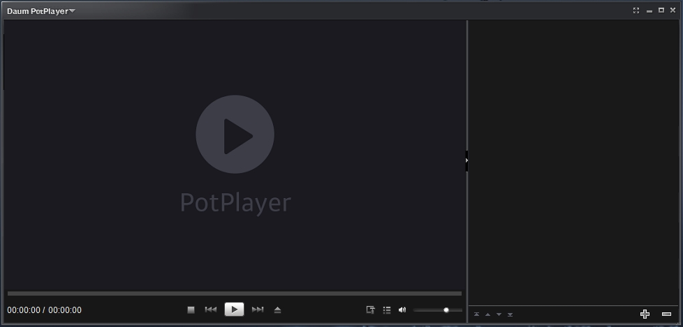Image resolution: width=683 pixels, height=327 pixels.
Task: Collapse the playlist with the divider arrow
Action: pyautogui.click(x=467, y=161)
